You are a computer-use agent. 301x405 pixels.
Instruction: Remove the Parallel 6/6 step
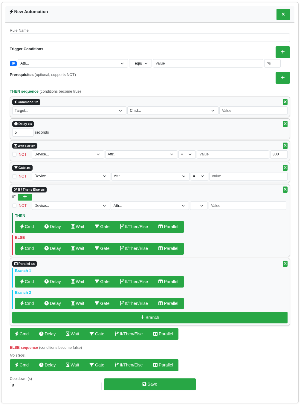[x=285, y=264]
